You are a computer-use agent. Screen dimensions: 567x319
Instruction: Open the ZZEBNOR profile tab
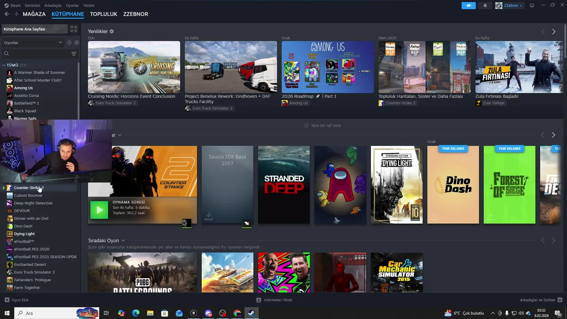click(136, 14)
